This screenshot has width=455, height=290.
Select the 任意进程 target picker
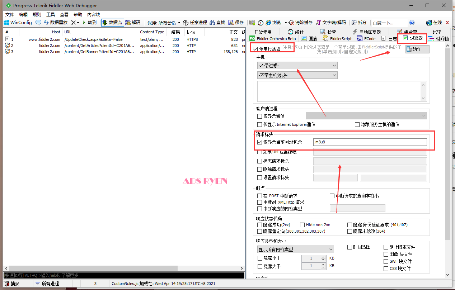coord(195,22)
